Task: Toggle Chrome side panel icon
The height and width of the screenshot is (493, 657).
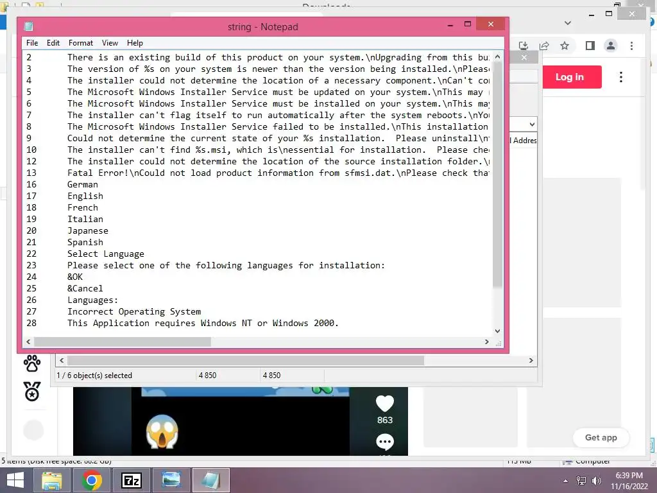Action: [x=590, y=46]
